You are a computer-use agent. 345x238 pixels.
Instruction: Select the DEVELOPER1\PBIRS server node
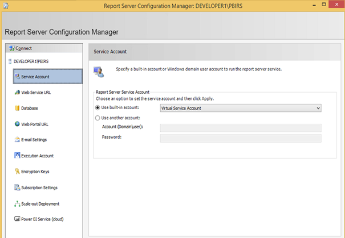coord(31,61)
